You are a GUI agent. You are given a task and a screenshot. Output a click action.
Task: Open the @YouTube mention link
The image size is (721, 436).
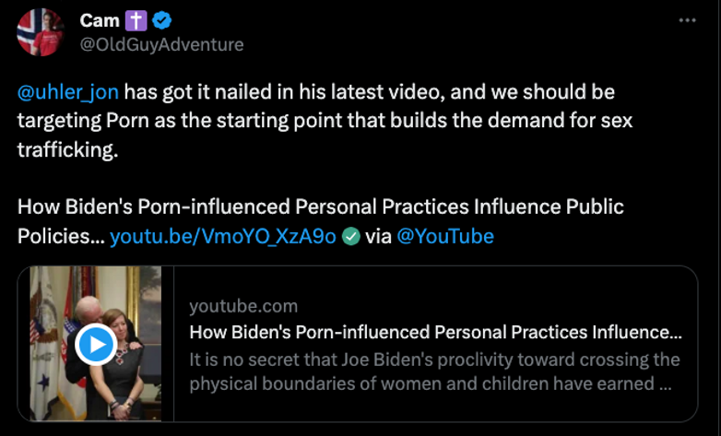point(445,236)
